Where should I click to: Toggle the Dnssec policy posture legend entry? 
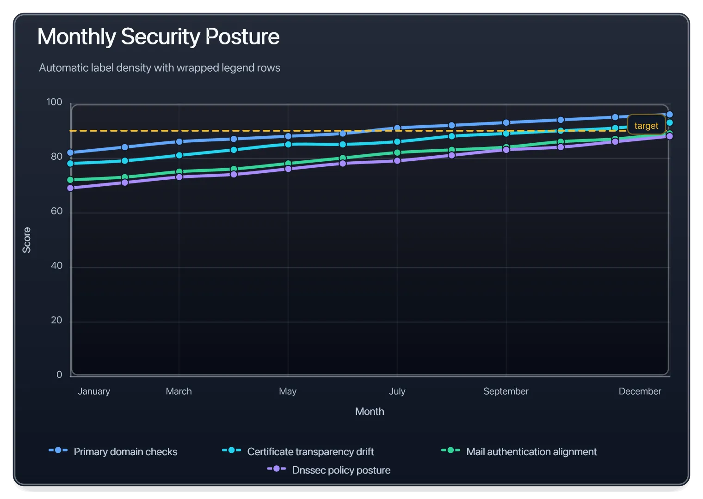tap(329, 470)
